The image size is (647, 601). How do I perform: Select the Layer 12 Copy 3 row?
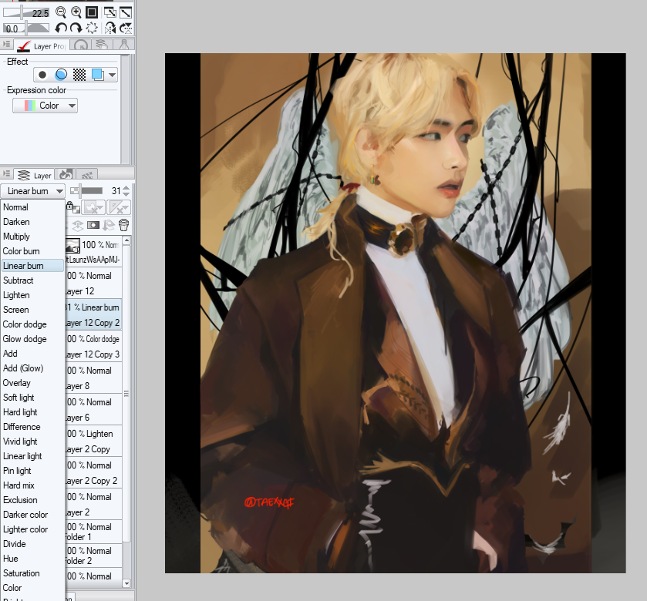click(93, 346)
